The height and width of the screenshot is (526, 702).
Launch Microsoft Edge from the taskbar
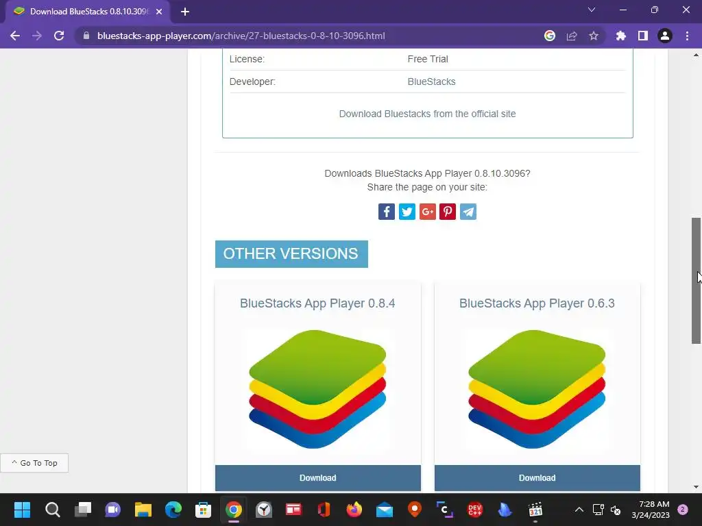tap(173, 510)
